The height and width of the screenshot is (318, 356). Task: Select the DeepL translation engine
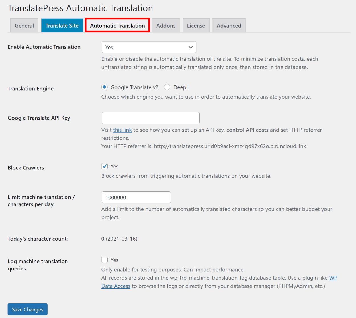pyautogui.click(x=167, y=87)
